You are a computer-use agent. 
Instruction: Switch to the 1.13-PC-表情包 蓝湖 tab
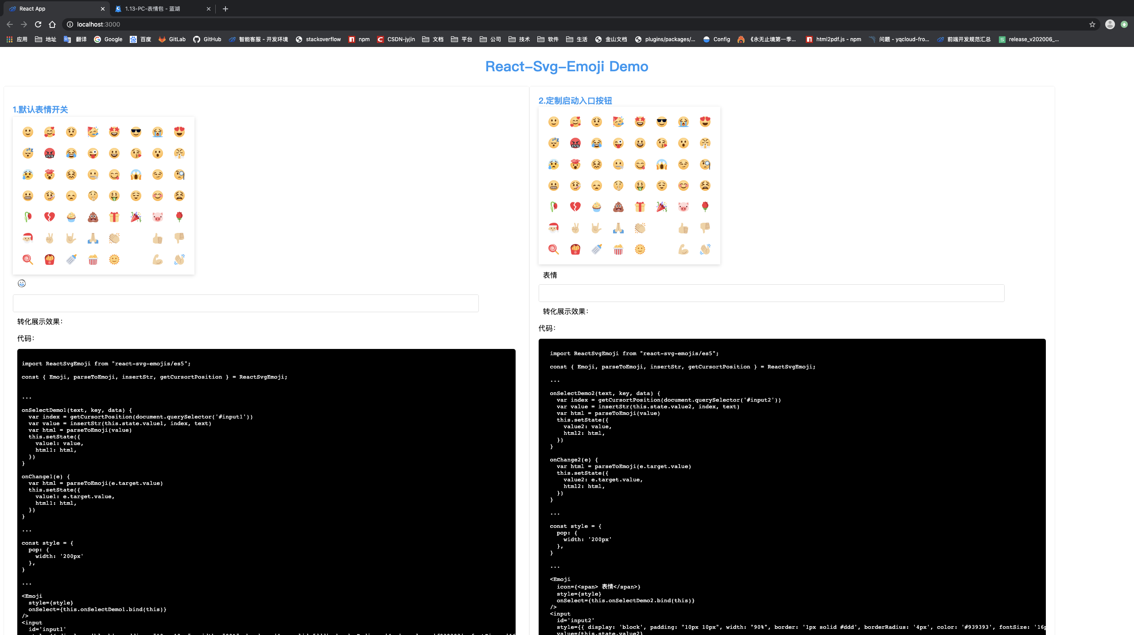point(152,8)
